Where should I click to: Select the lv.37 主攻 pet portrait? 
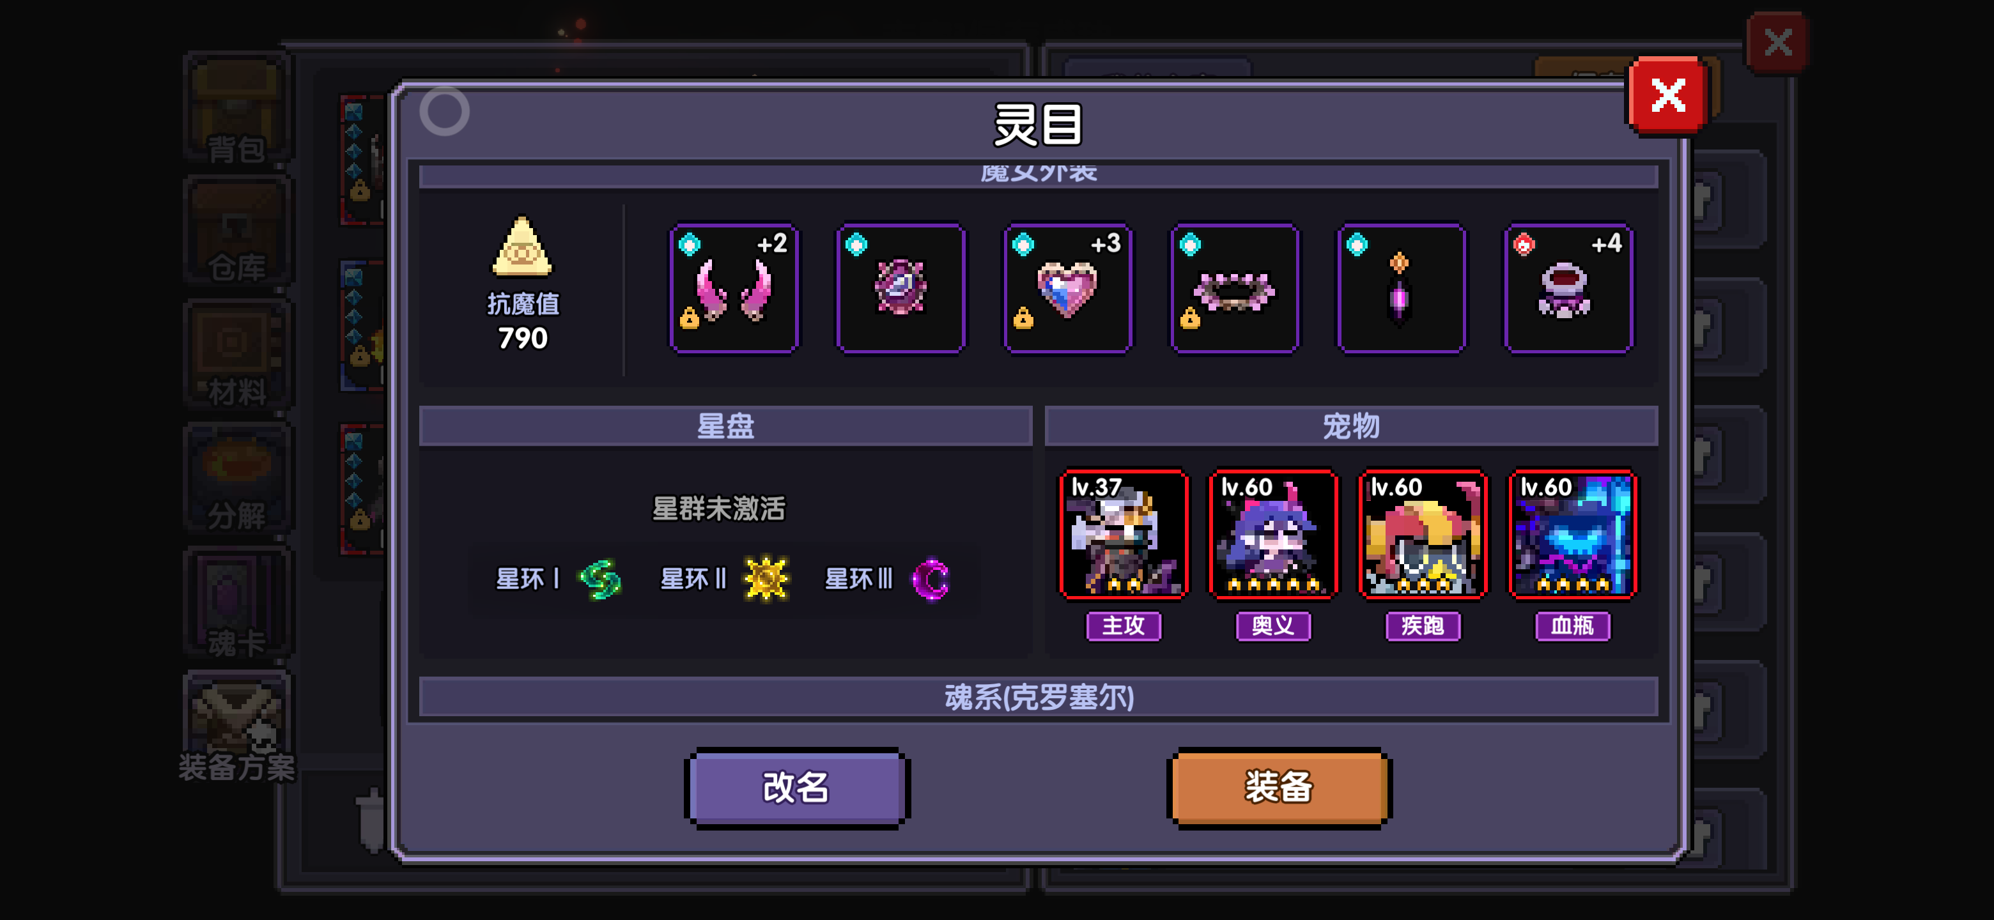pos(1123,534)
